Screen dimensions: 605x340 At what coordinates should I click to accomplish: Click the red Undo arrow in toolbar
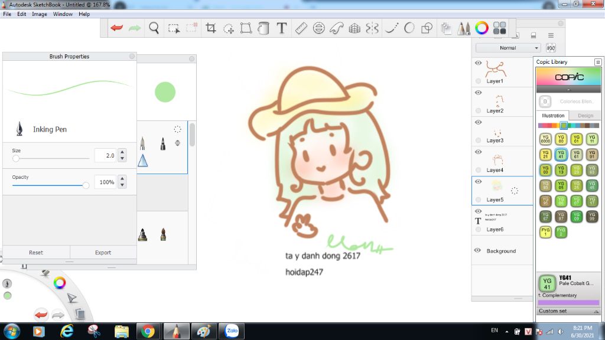116,28
